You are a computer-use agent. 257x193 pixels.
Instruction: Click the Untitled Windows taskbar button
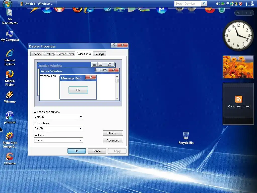point(37,4)
